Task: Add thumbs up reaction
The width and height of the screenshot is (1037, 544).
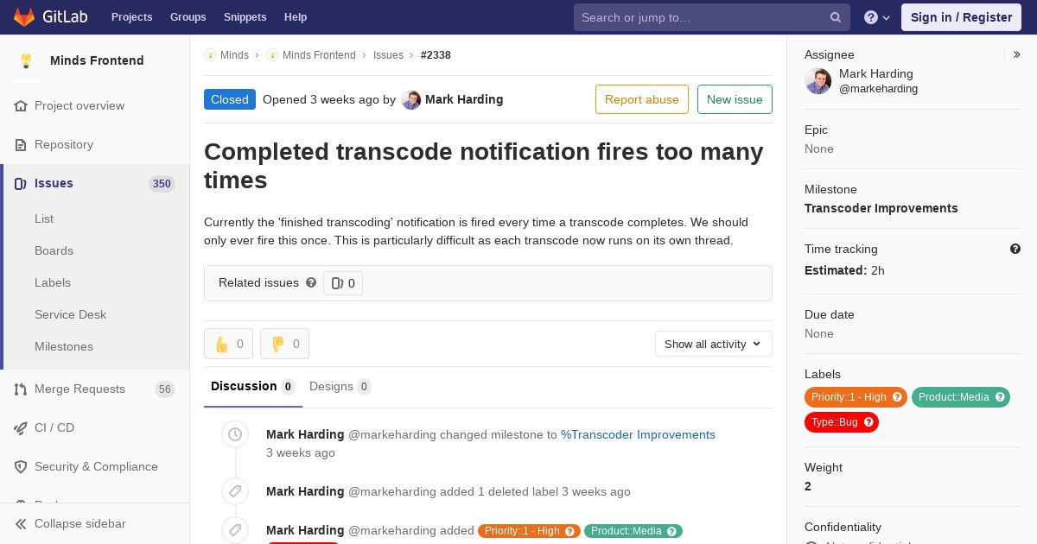Action: pyautogui.click(x=228, y=344)
